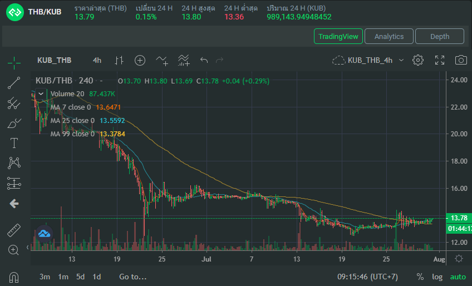Open the Go to date dialog
Image resolution: width=472 pixels, height=286 pixels.
pos(132,277)
